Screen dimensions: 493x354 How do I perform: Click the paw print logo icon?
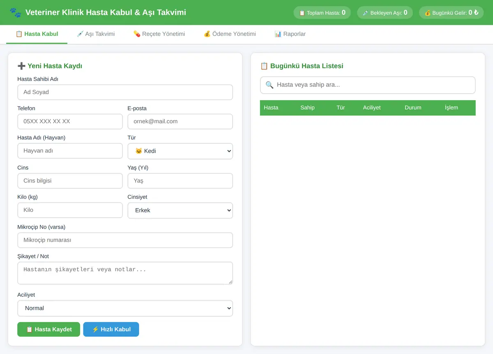[x=15, y=13]
